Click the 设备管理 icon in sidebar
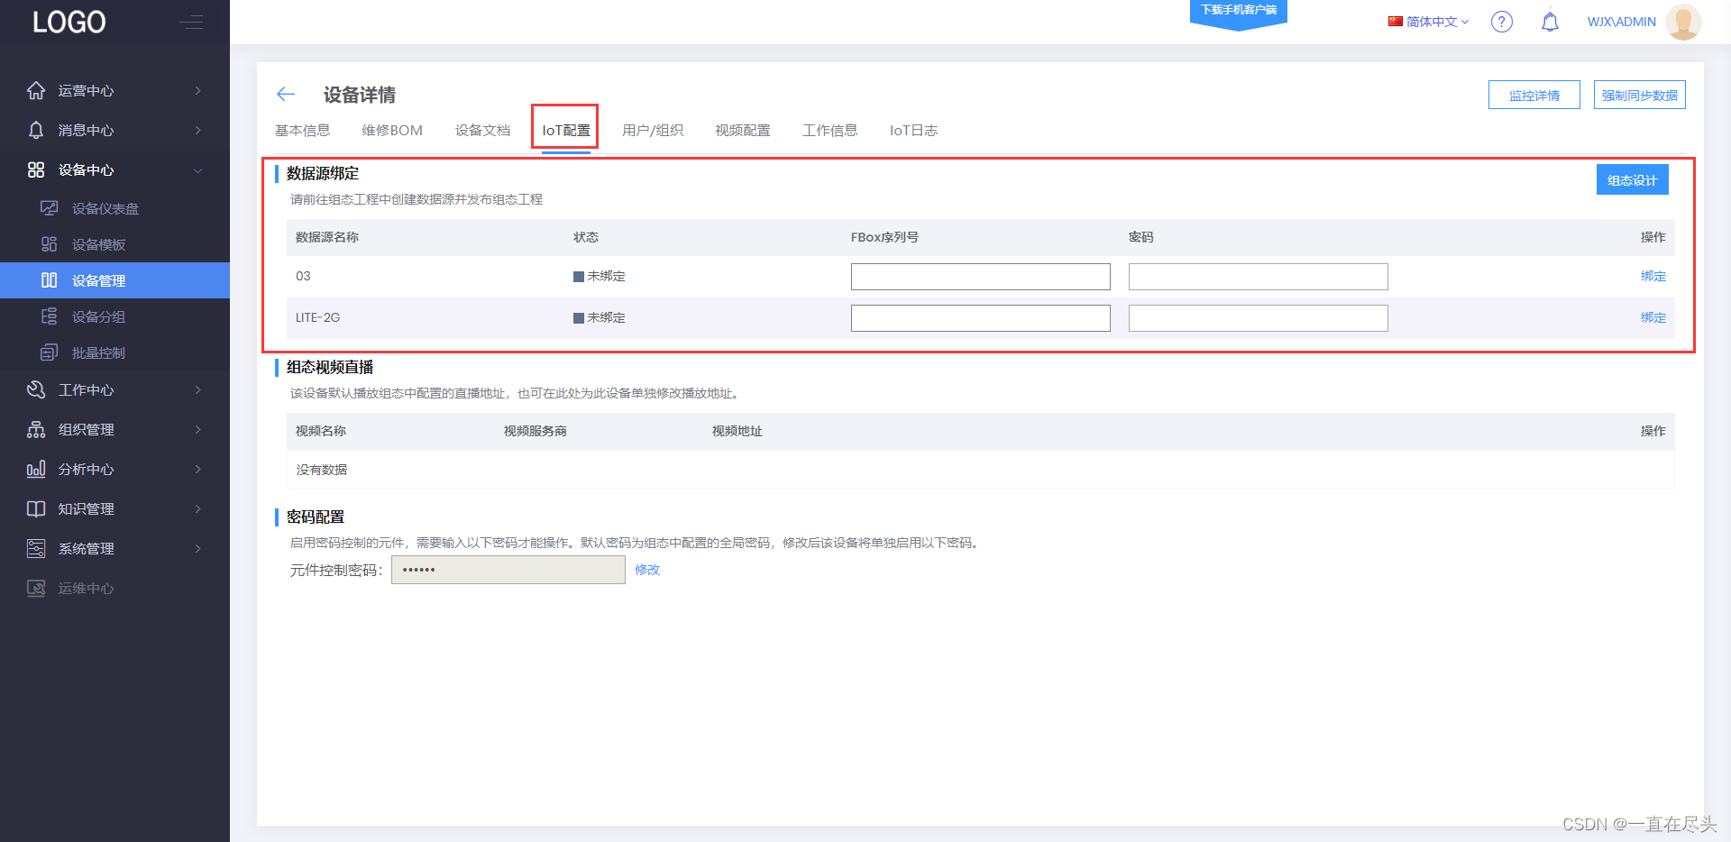Screen dimensions: 1731x842 [x=50, y=280]
